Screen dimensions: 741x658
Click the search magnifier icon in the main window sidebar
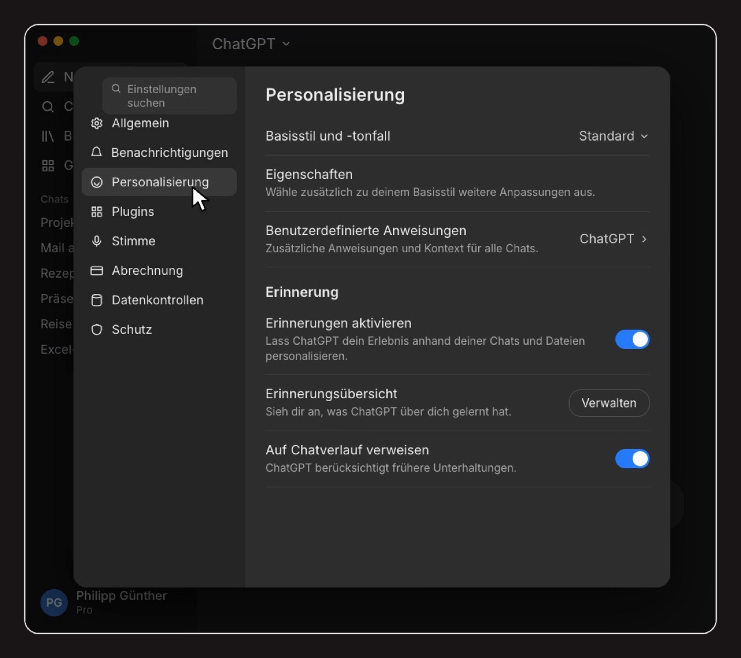(48, 106)
